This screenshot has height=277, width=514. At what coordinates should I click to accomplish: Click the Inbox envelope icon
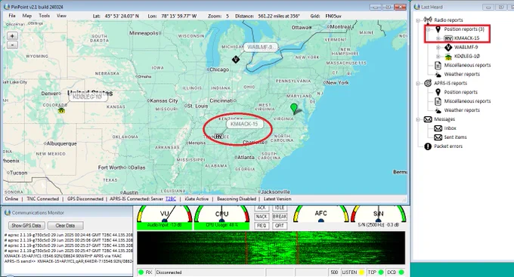pos(438,128)
